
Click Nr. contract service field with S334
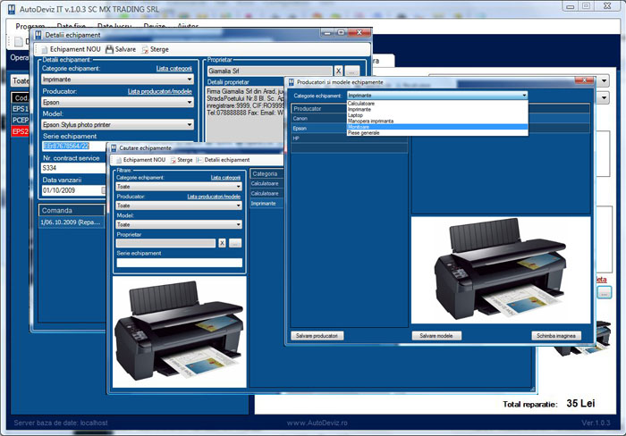(74, 168)
